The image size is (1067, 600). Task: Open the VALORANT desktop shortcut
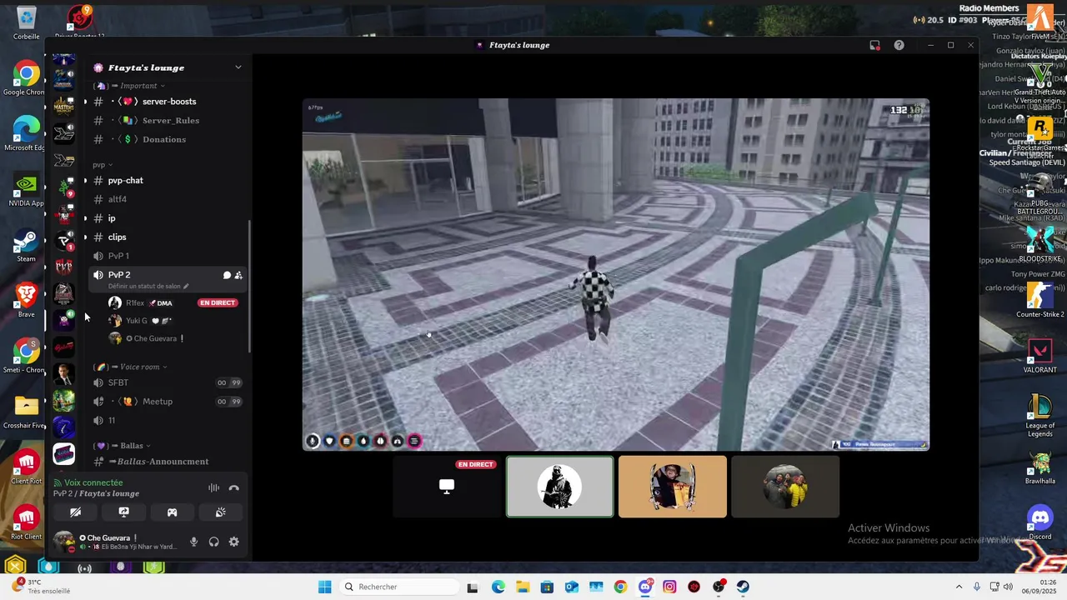pos(1039,356)
